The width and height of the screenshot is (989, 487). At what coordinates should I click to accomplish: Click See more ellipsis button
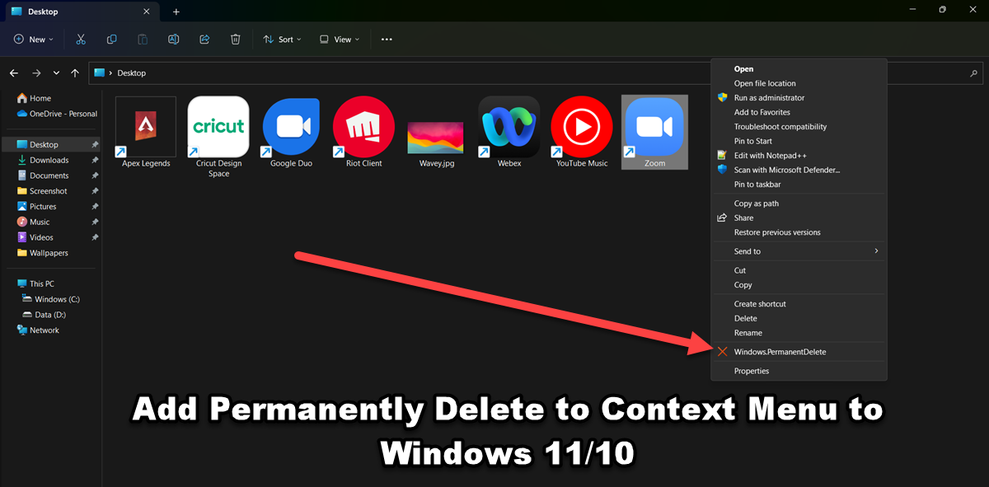[387, 40]
